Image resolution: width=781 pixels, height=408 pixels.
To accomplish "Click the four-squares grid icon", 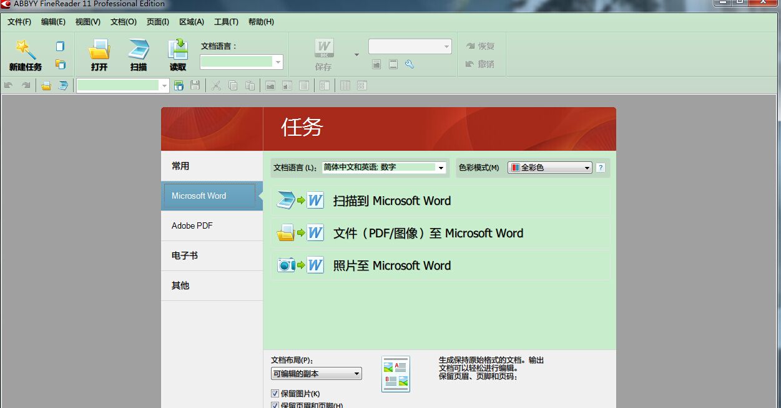I will pyautogui.click(x=362, y=85).
